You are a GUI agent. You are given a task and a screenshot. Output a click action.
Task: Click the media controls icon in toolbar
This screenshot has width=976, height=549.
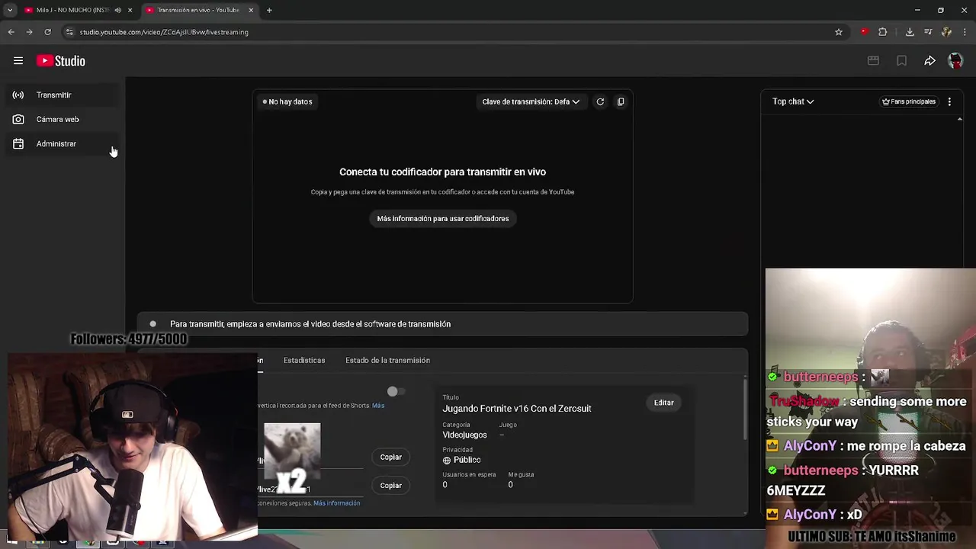coord(928,32)
